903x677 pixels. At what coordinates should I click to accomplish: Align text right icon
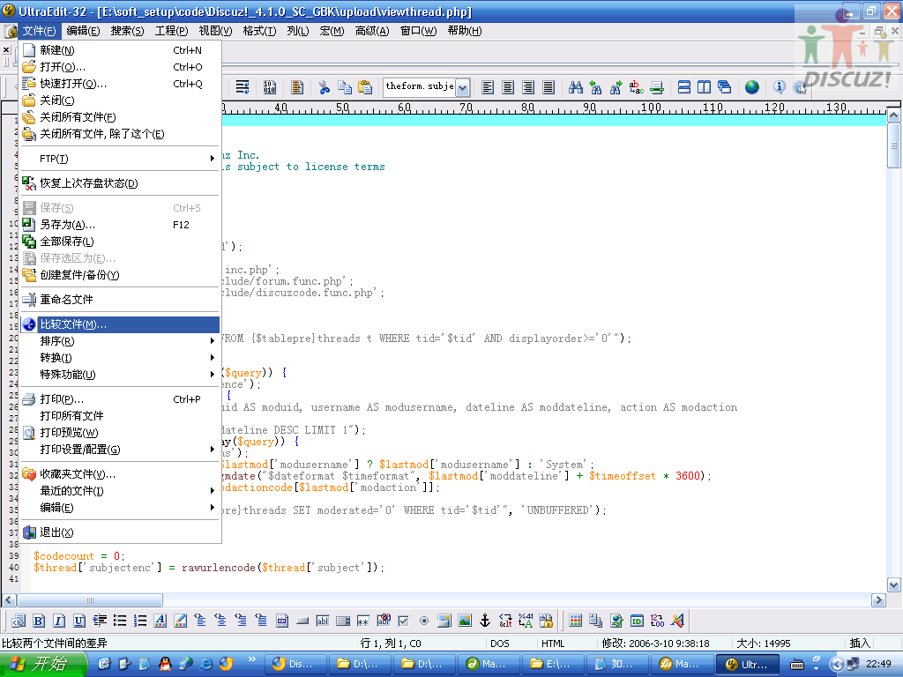pos(528,87)
